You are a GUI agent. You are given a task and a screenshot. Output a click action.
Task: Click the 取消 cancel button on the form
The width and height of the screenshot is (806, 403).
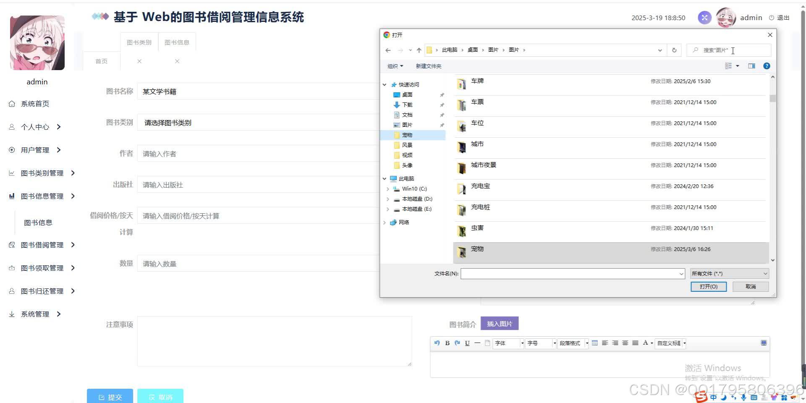tap(160, 396)
